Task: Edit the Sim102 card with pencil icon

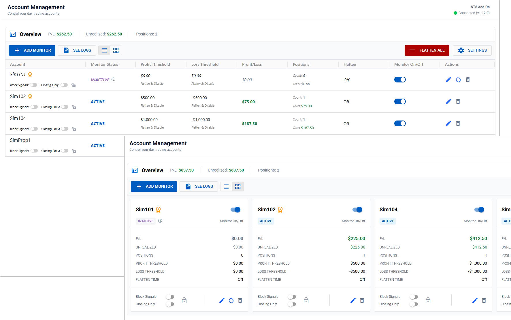Action: (353, 300)
